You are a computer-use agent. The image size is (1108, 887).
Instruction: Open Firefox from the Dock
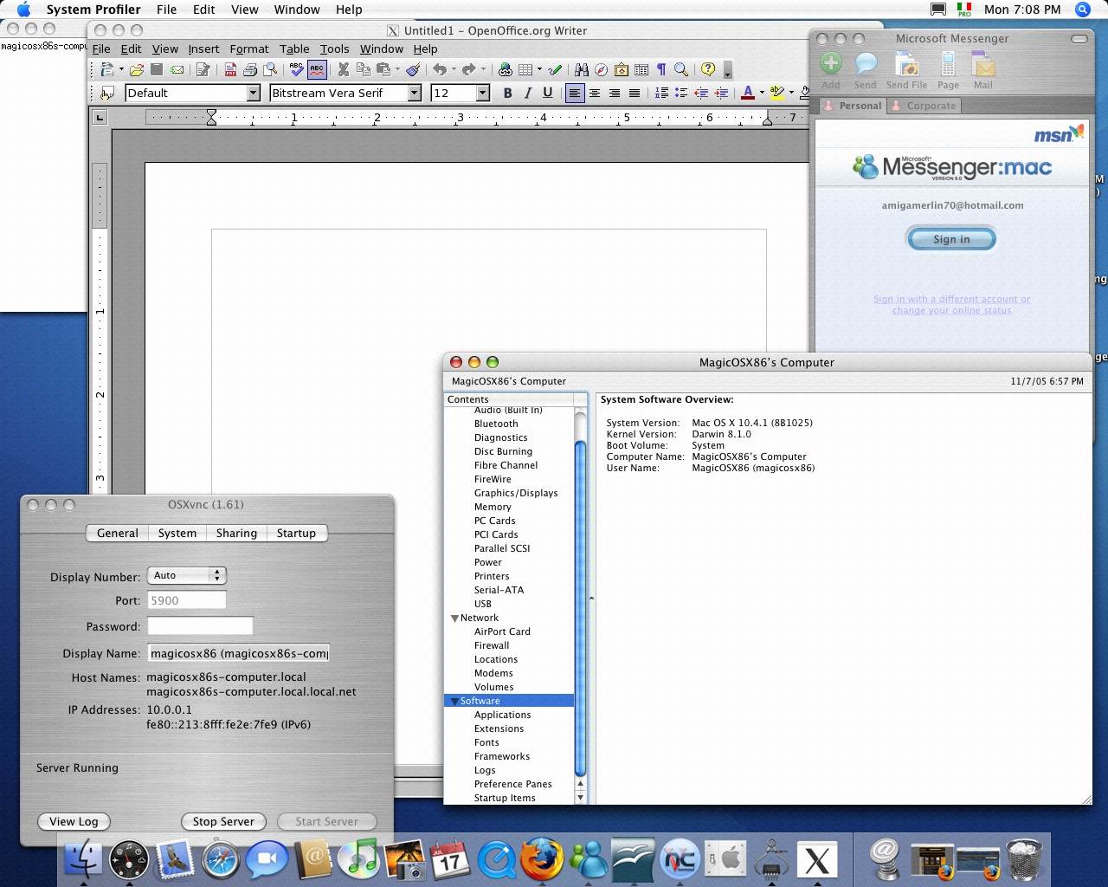pos(542,859)
